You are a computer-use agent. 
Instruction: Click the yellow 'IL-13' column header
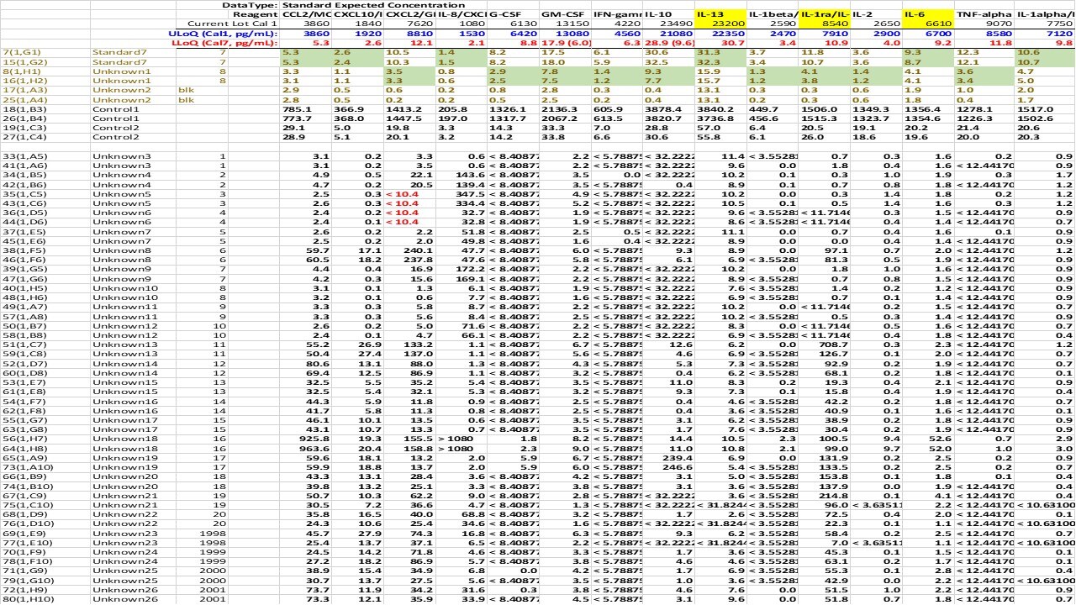click(x=720, y=14)
